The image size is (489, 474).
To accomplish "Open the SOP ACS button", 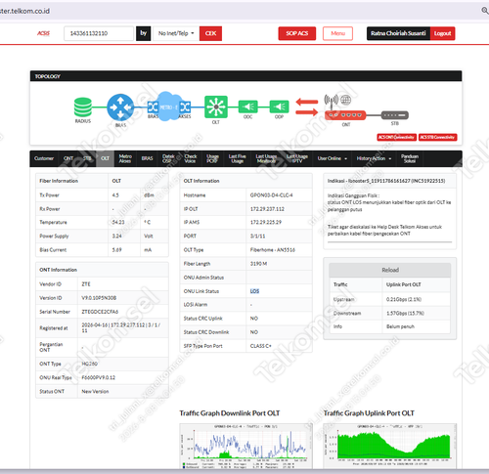I will tap(297, 33).
